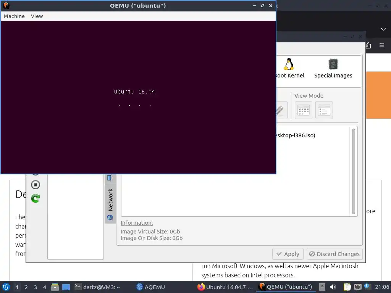Screen dimensions: 391x293
Task: Click the drive icon tab above Network
Action: point(109,178)
